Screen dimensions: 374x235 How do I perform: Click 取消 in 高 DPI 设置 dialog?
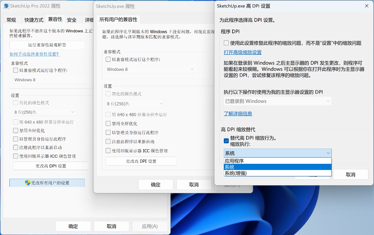pyautogui.click(x=351, y=174)
